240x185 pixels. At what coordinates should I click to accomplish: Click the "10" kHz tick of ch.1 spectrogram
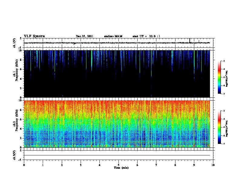pos(20,50)
